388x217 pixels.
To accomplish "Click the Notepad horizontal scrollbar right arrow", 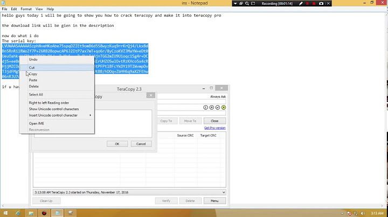I will click(382, 206).
